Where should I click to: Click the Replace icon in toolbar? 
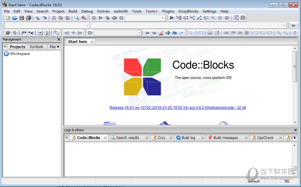coord(83,18)
